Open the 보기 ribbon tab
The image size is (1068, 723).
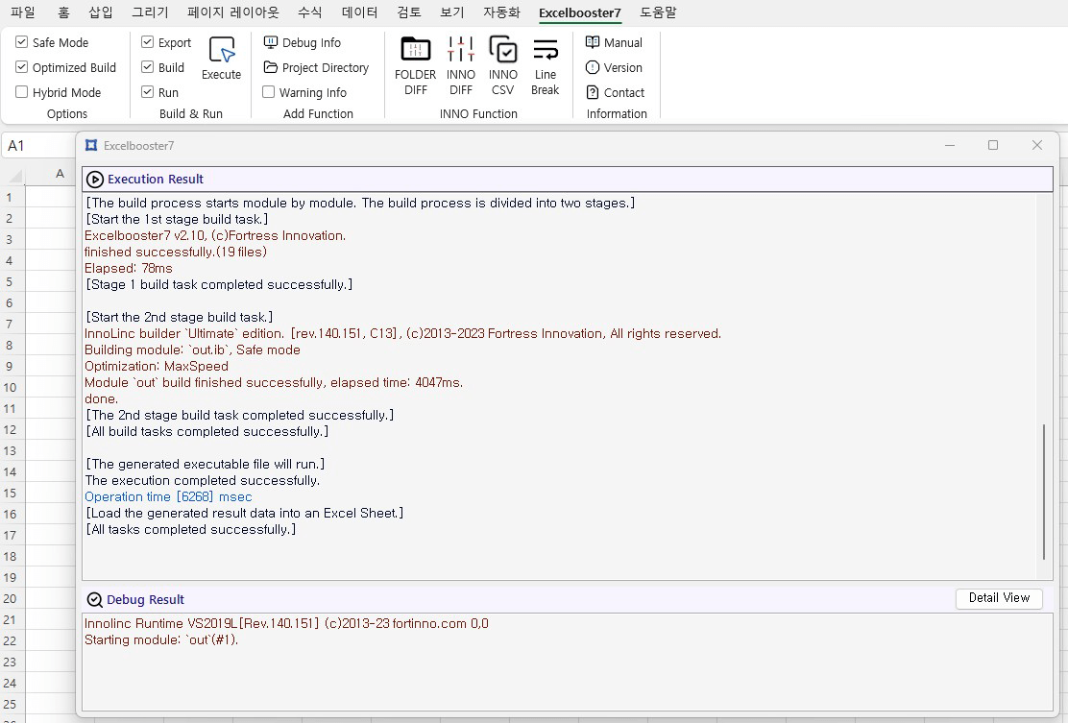click(452, 12)
